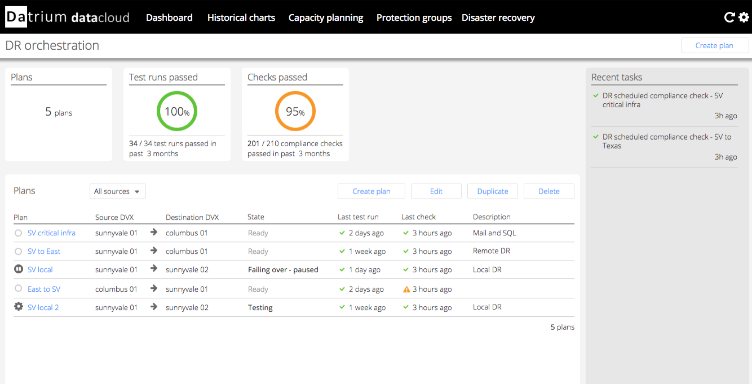The width and height of the screenshot is (752, 384).
Task: Click arrow icon in SV critical infra row
Action: [x=154, y=232]
